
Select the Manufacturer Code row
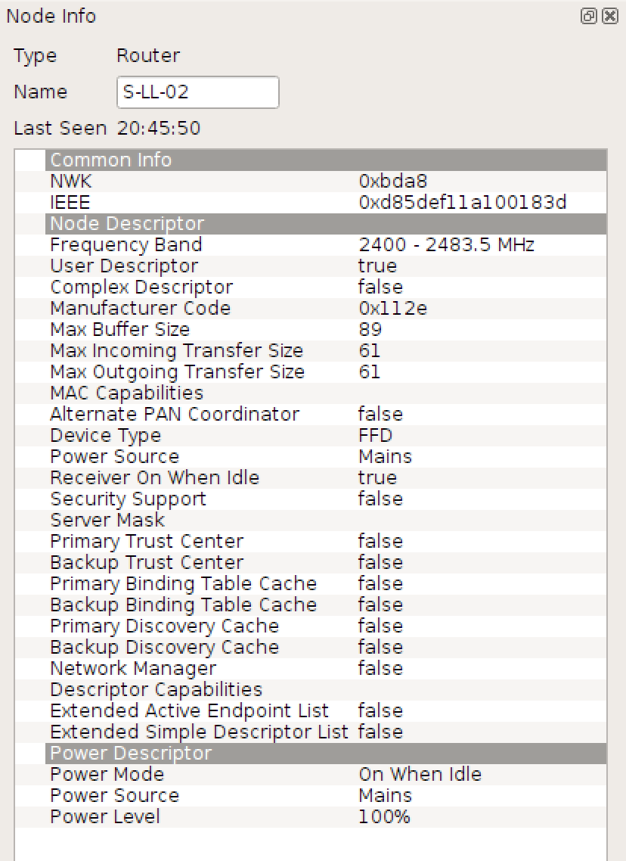227,308
